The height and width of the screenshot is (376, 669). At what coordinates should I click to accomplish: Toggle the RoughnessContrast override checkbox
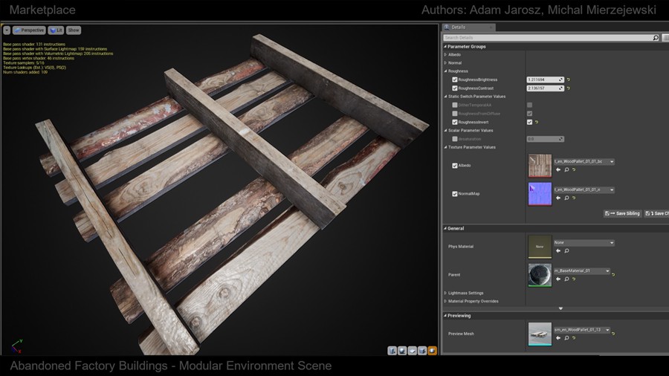click(x=455, y=88)
